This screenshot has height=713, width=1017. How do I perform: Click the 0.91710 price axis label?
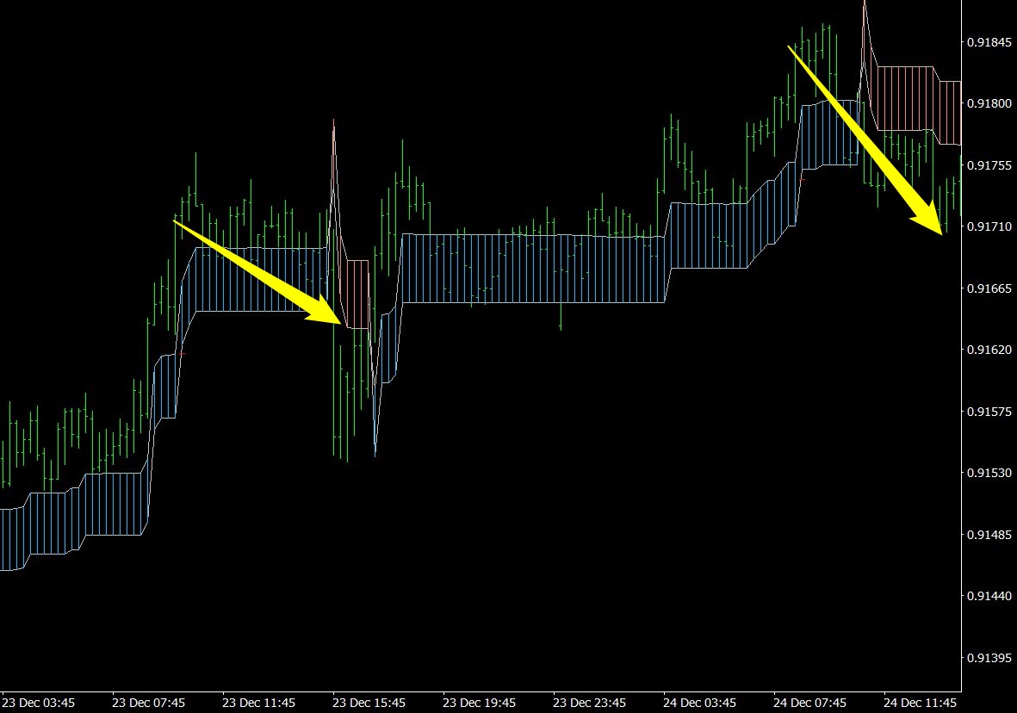point(989,226)
